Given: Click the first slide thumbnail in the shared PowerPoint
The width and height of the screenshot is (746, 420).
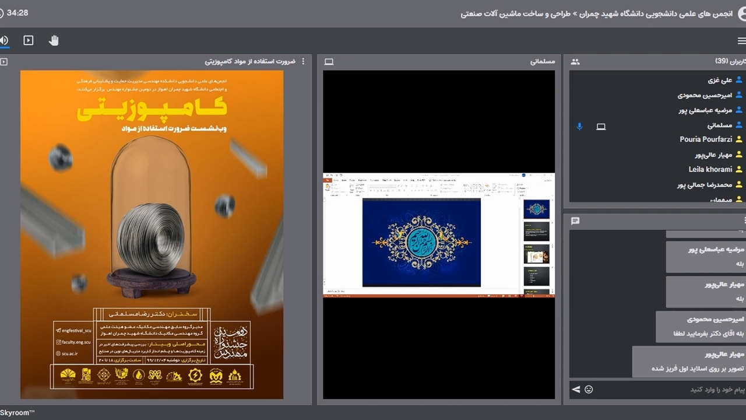Looking at the screenshot, I should (x=536, y=209).
